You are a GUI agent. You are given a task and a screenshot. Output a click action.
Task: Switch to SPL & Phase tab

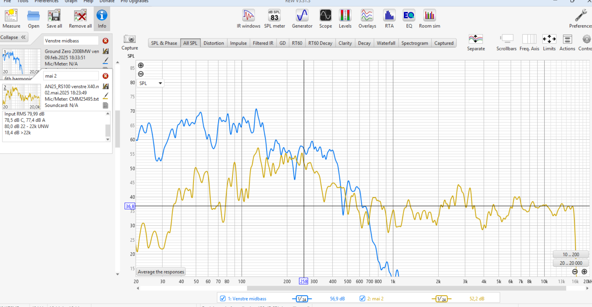point(164,43)
